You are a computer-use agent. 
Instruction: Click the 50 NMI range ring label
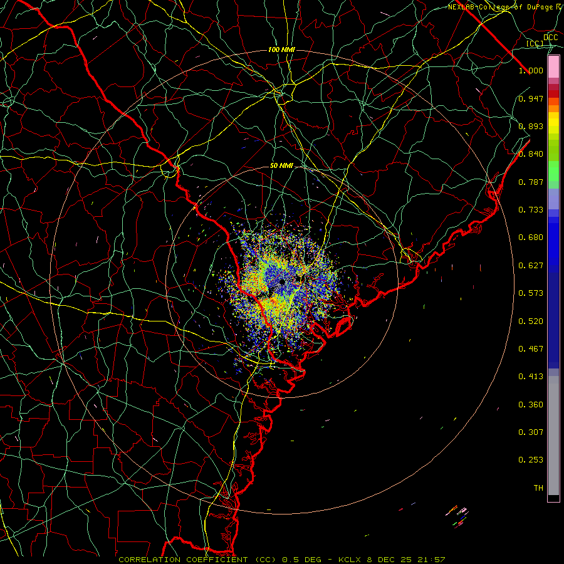281,165
